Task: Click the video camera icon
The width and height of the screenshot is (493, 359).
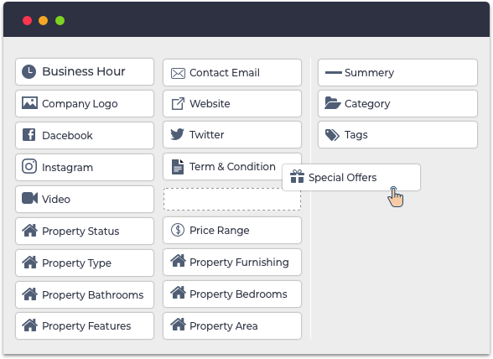Action: pos(29,198)
